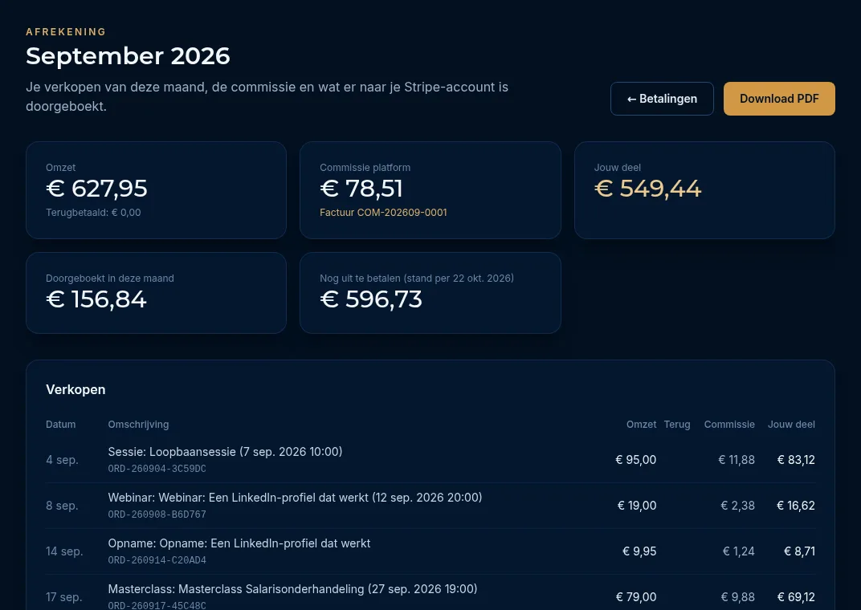Click the Opname LinkedIn-profiel sale row
861x610 pixels.
pyautogui.click(x=430, y=551)
